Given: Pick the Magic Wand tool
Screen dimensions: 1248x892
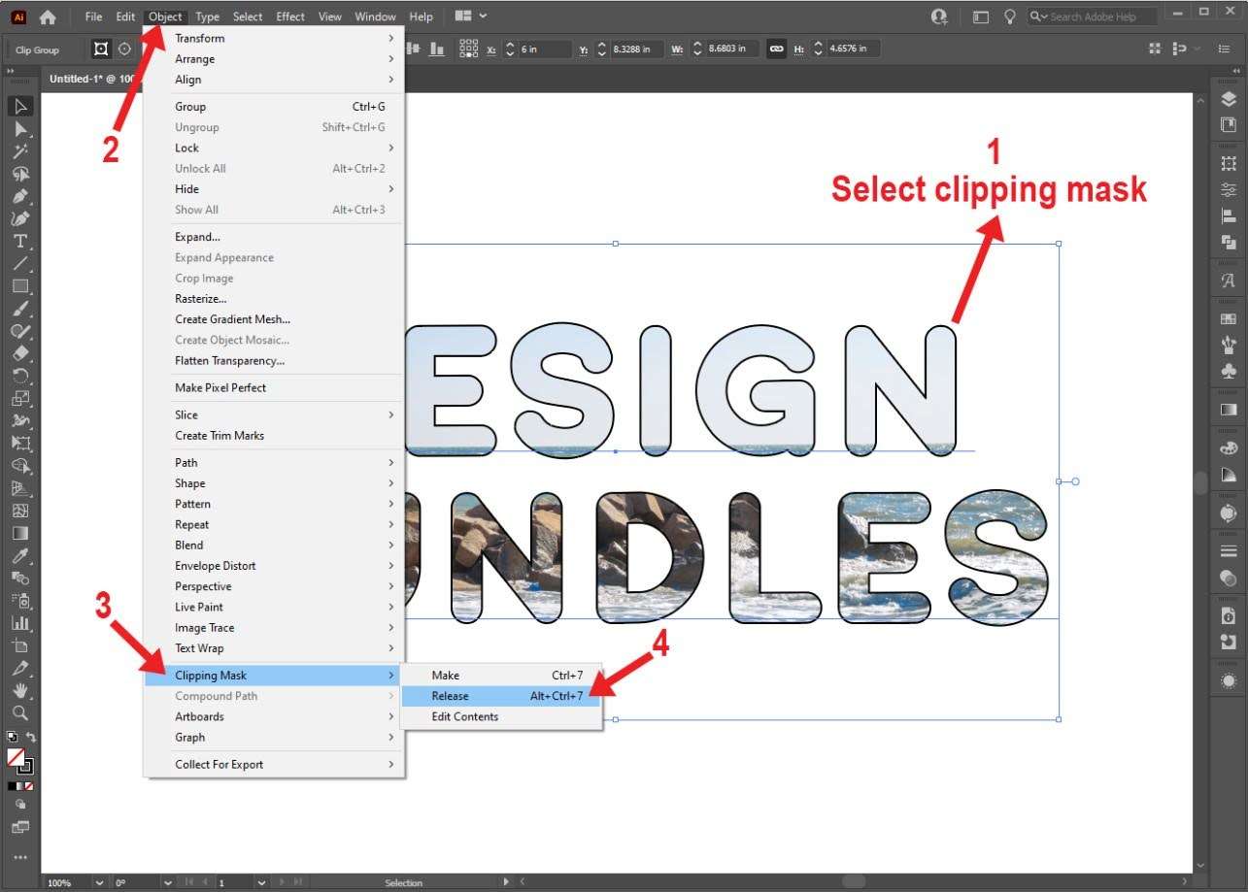Looking at the screenshot, I should click(x=20, y=151).
